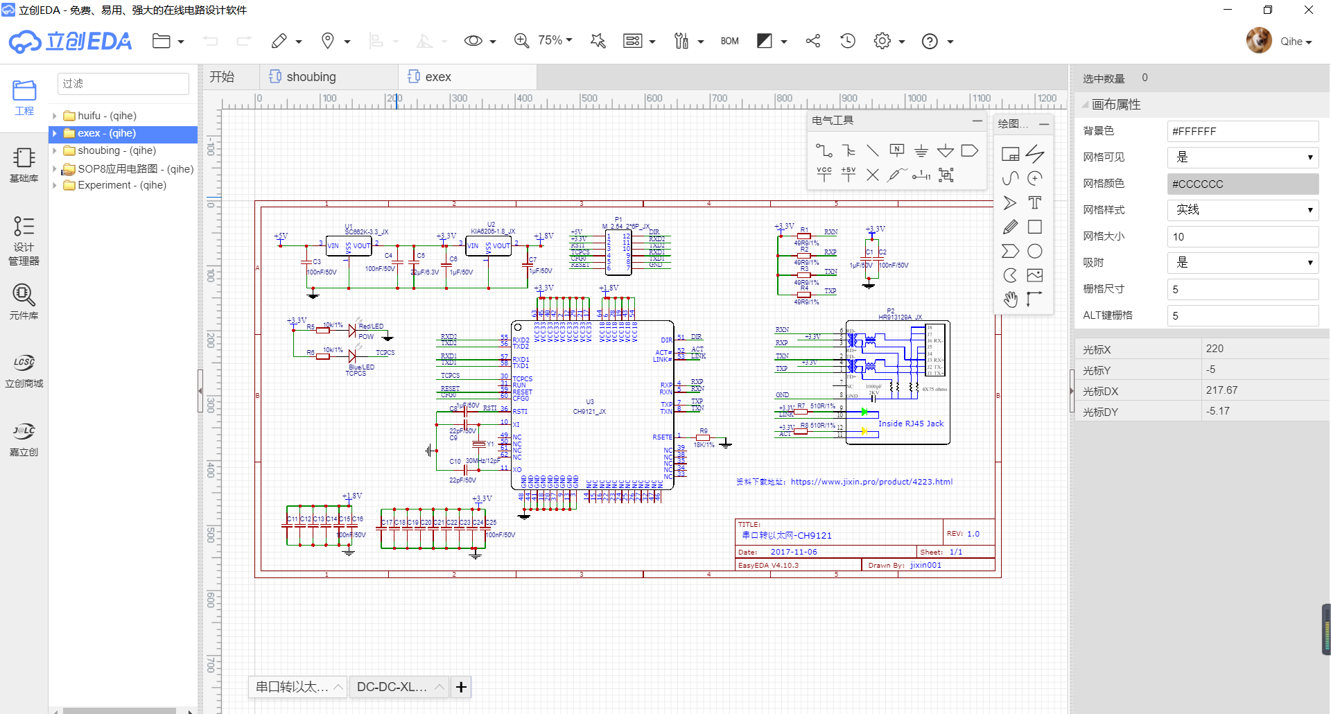Minimize the electrical tools panel

pyautogui.click(x=977, y=121)
